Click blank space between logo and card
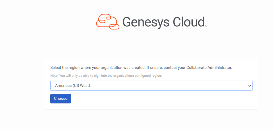273x129 pixels. (151, 45)
